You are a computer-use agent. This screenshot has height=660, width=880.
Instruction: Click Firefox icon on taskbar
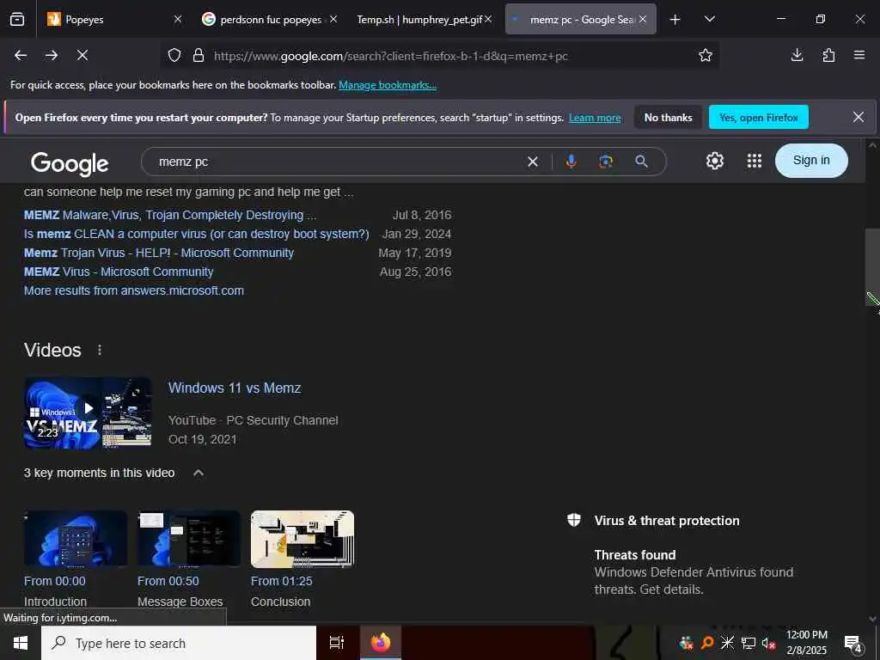pos(381,643)
